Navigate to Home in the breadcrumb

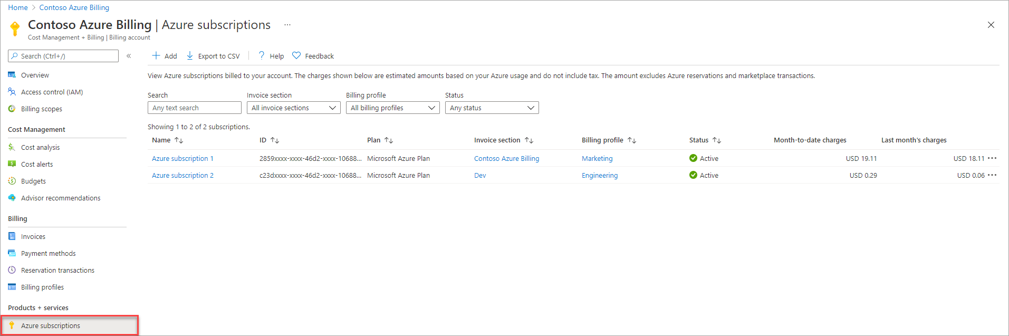point(18,7)
